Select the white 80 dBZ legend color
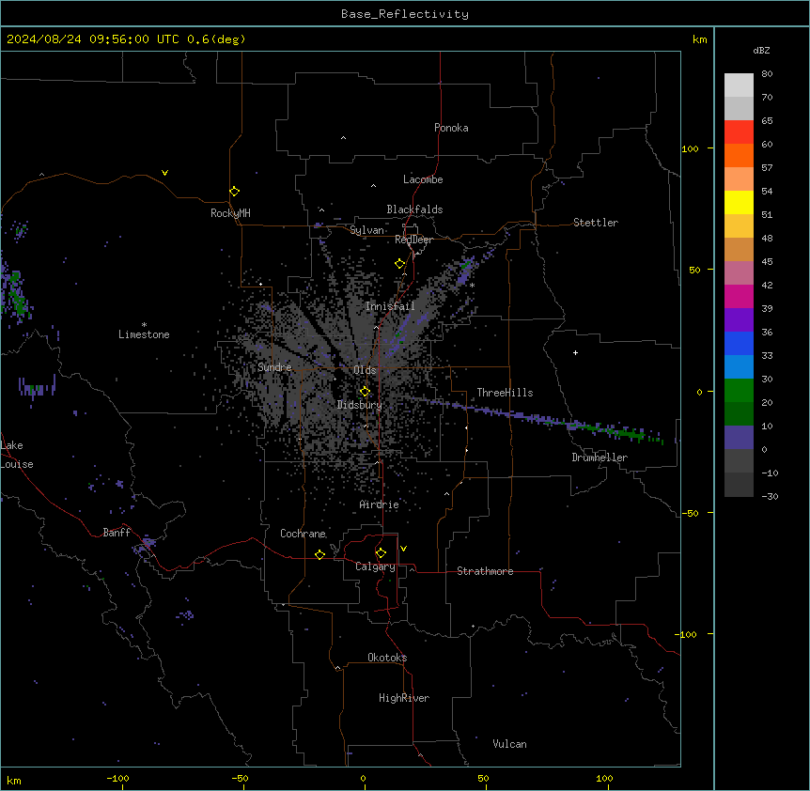The image size is (810, 791). (739, 85)
